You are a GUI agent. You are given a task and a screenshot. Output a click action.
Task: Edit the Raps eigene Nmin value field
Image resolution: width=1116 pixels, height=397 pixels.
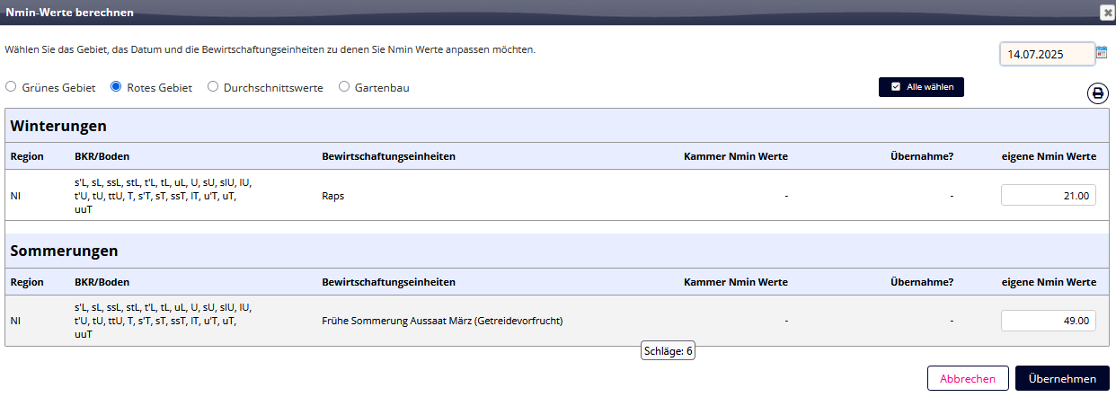pos(1049,195)
